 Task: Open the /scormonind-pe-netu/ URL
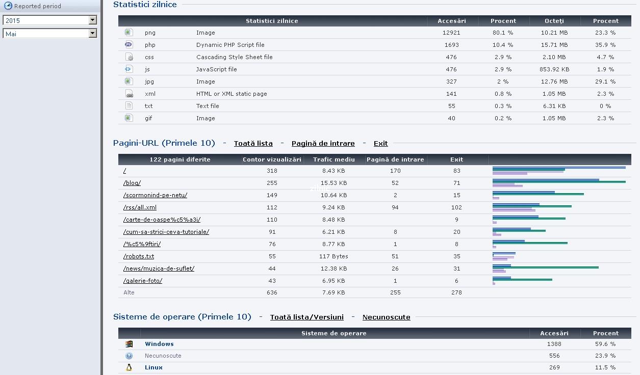(156, 195)
